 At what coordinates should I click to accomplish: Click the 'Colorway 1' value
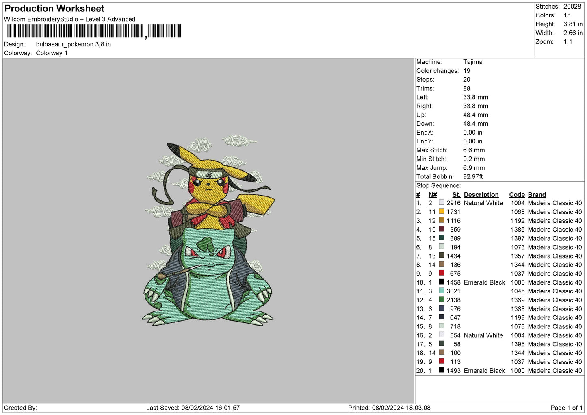(52, 53)
